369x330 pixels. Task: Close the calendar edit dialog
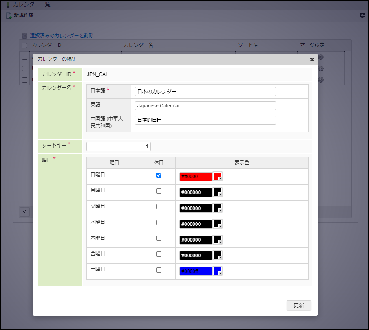coord(312,60)
